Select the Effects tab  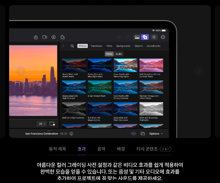(x=82, y=46)
